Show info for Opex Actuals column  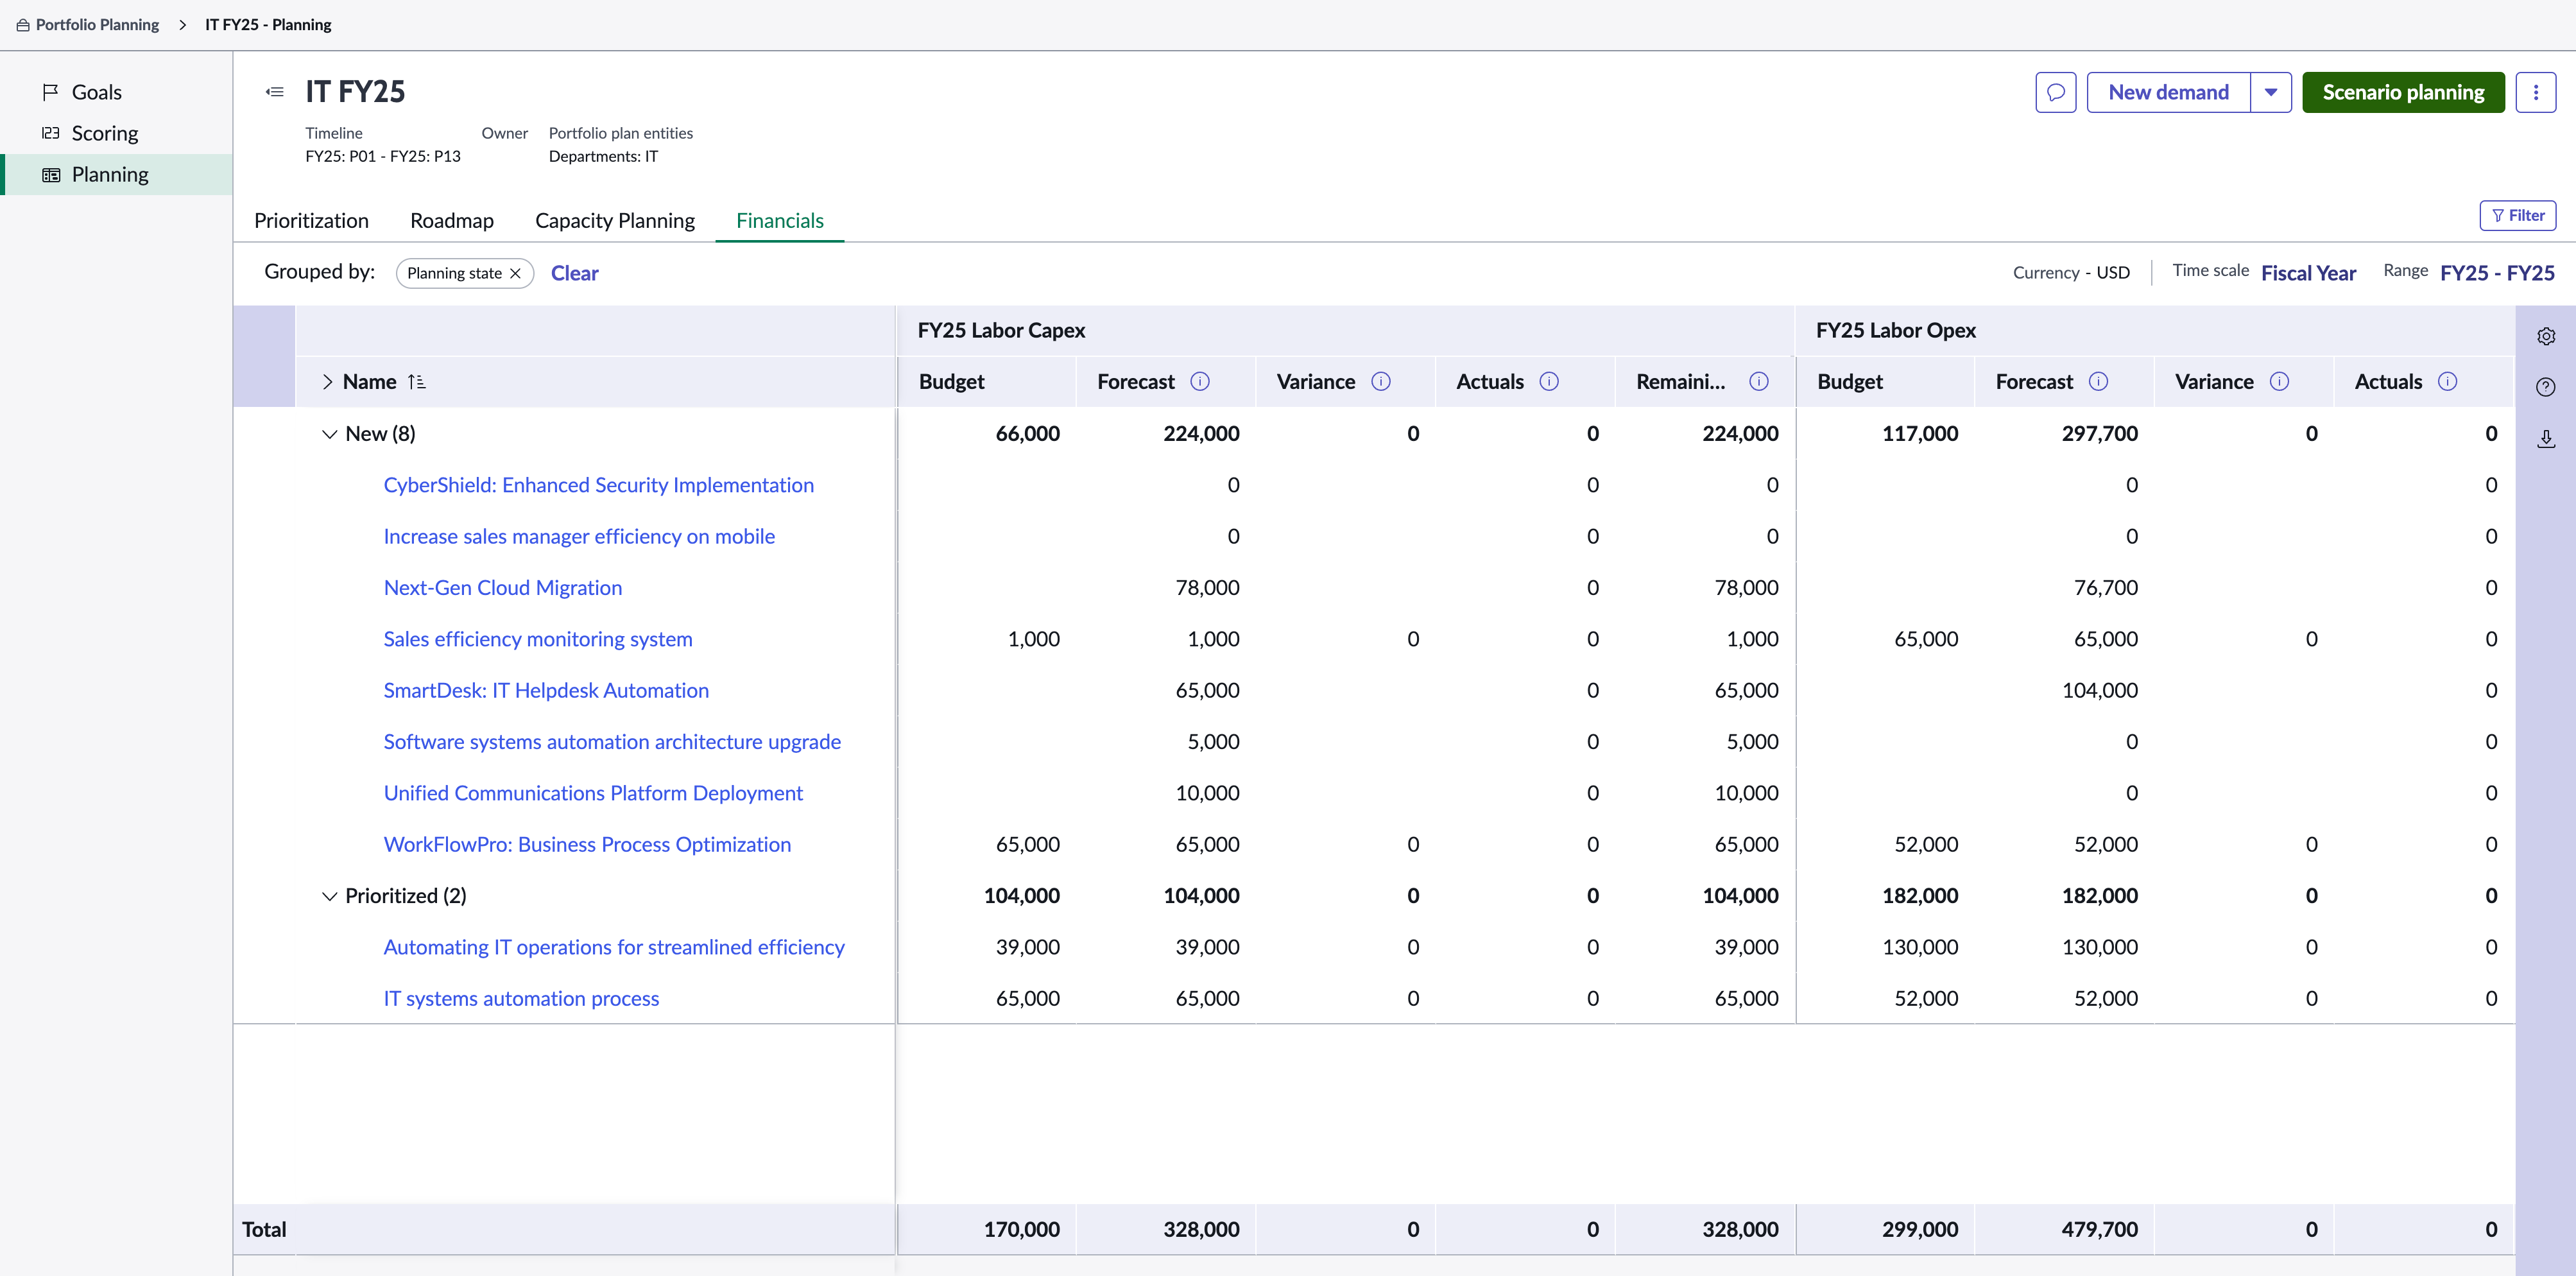[2447, 382]
